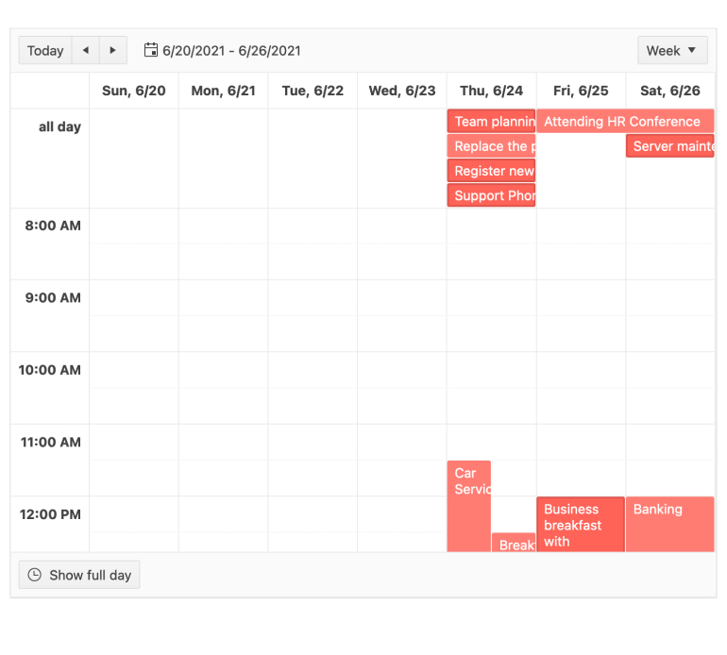Open the Register new event on Thursday
The height and width of the screenshot is (655, 727).
[491, 171]
